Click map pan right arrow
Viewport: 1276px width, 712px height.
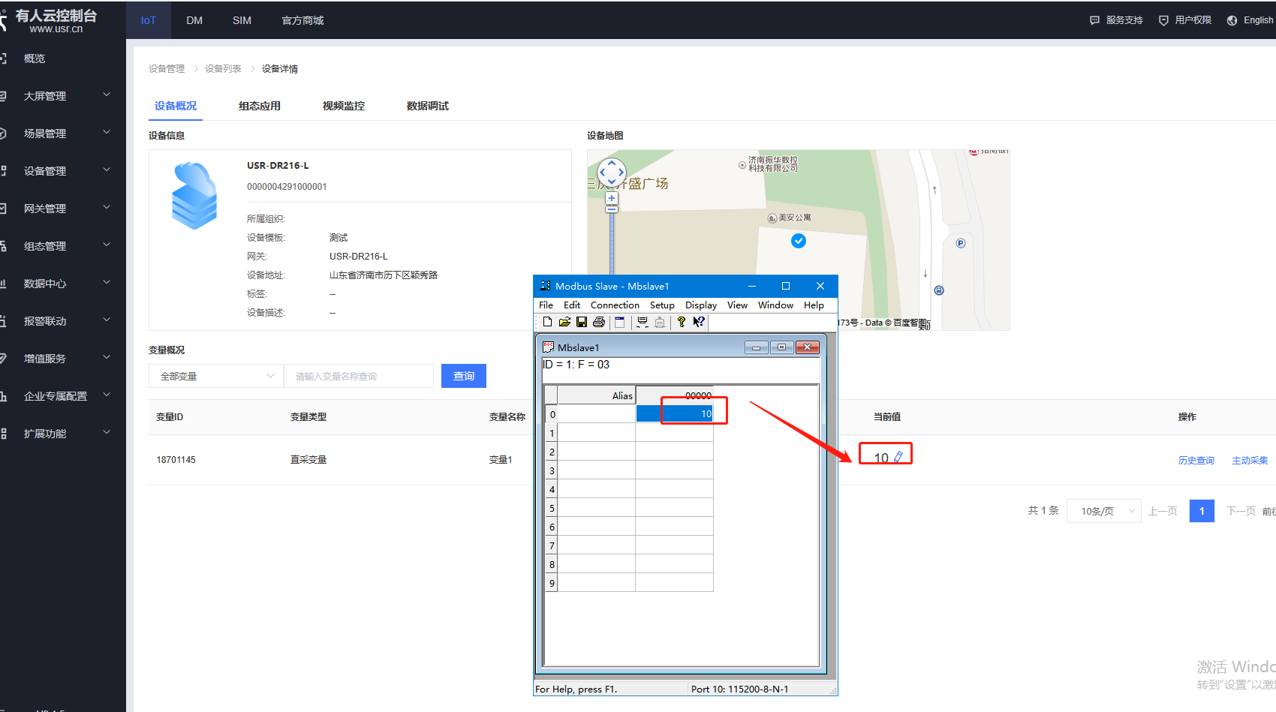[621, 173]
